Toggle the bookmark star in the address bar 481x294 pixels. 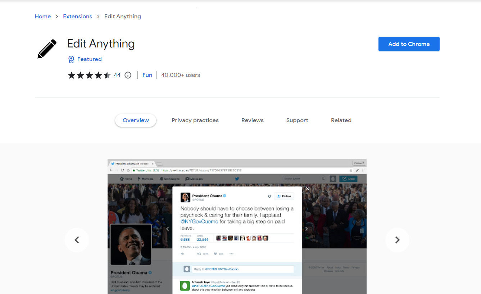(x=351, y=170)
